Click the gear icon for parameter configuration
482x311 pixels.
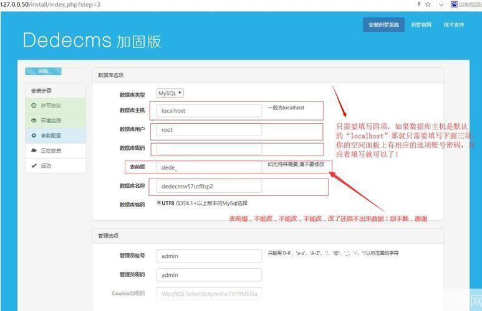pyautogui.click(x=34, y=136)
